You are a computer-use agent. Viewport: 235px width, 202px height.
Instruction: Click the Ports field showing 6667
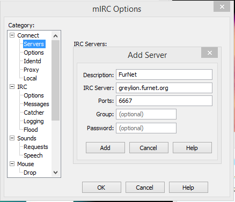click(164, 101)
